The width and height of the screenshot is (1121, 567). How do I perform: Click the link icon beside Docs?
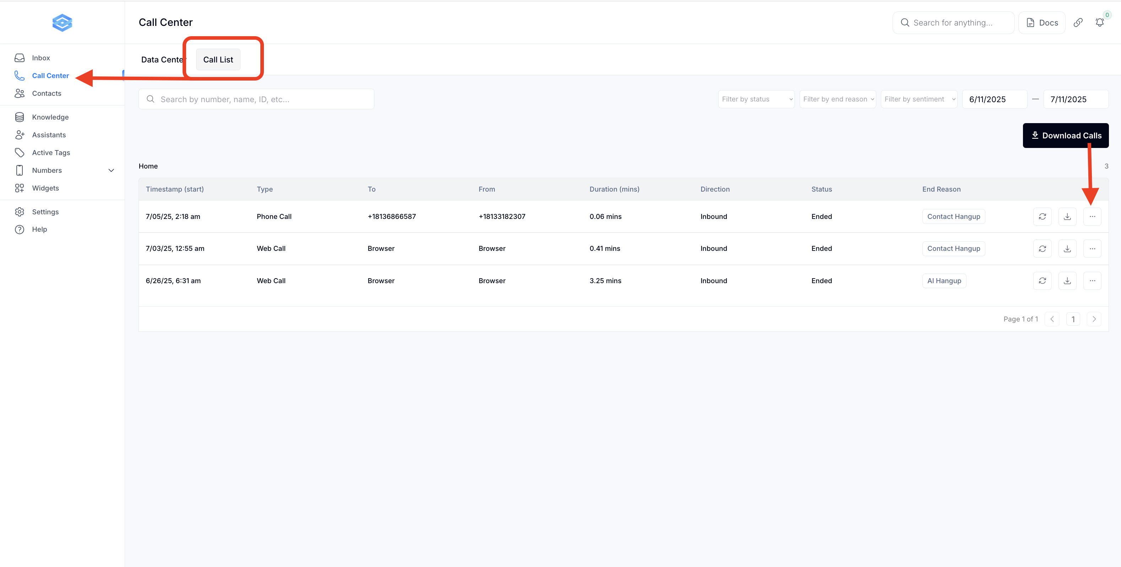tap(1078, 23)
